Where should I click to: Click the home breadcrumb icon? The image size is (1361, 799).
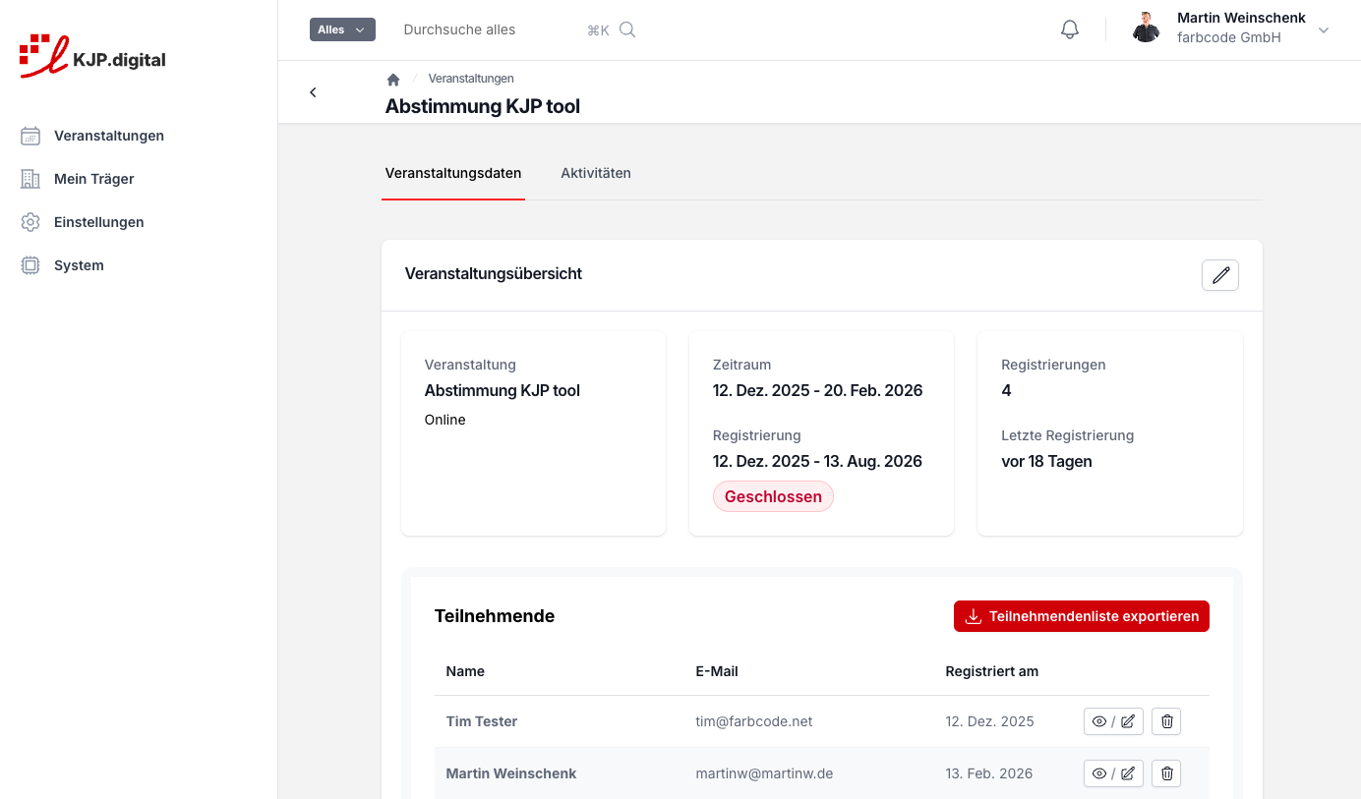tap(393, 80)
